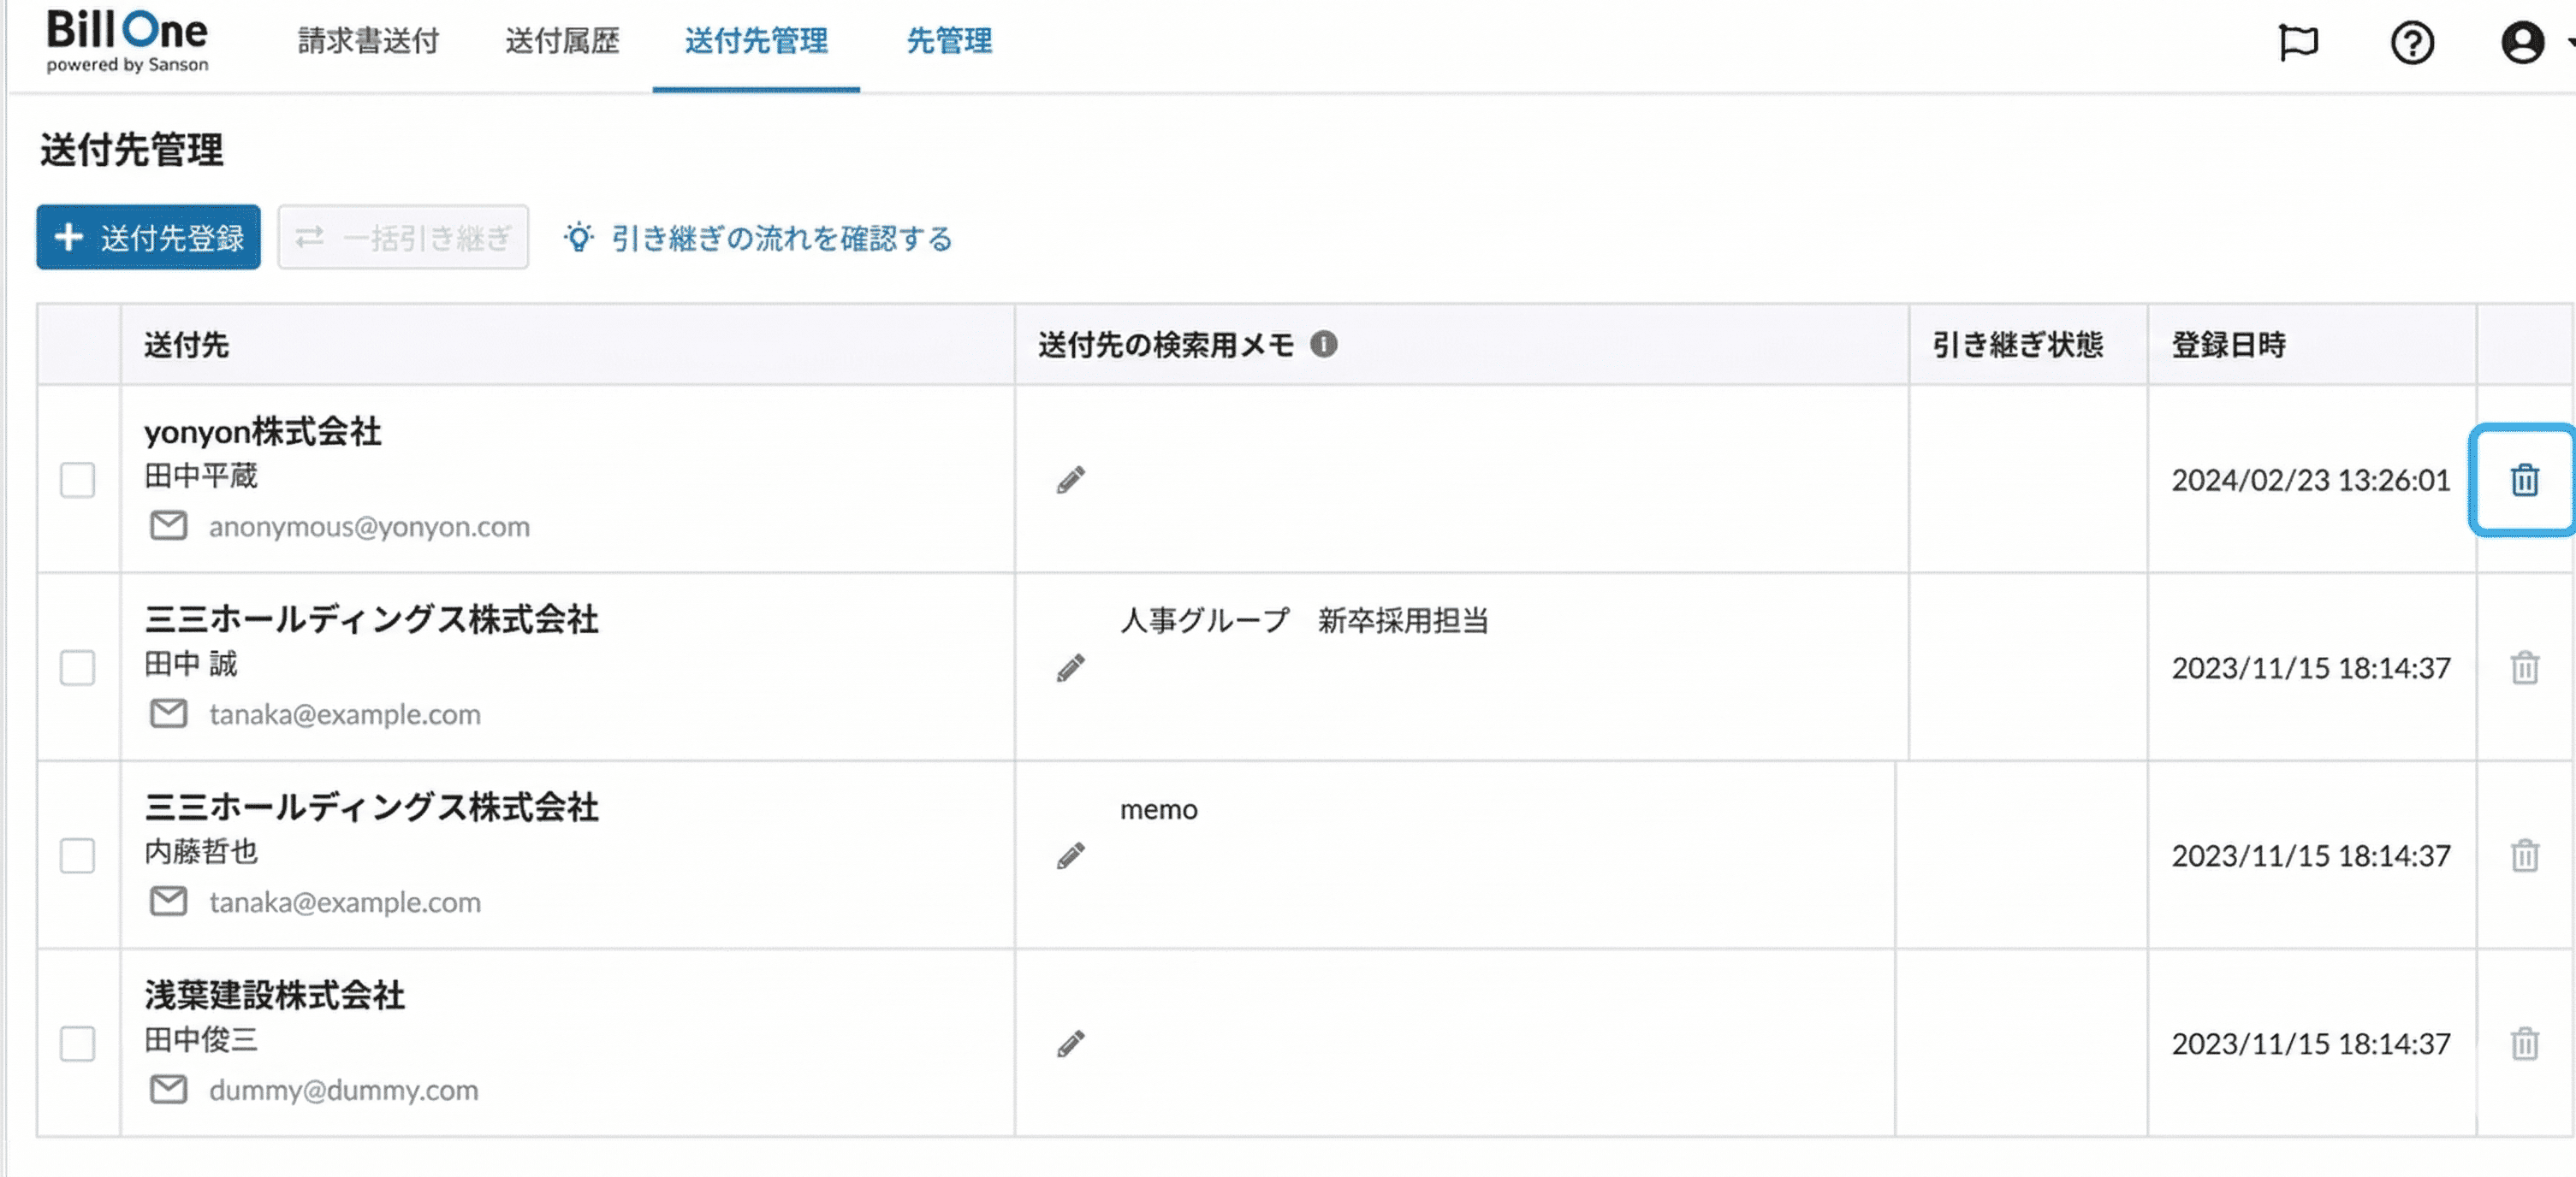
Task: Click the 送付先登録 button
Action: (149, 238)
